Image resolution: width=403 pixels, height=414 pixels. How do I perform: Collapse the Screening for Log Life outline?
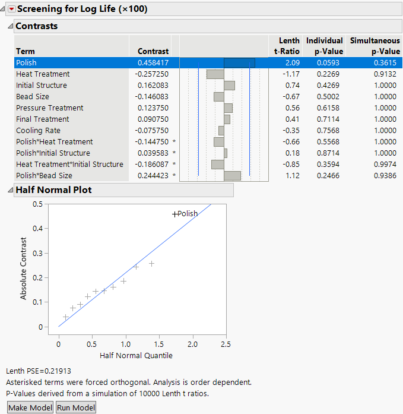tap(2, 9)
